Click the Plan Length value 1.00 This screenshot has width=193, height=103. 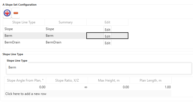click(150, 87)
